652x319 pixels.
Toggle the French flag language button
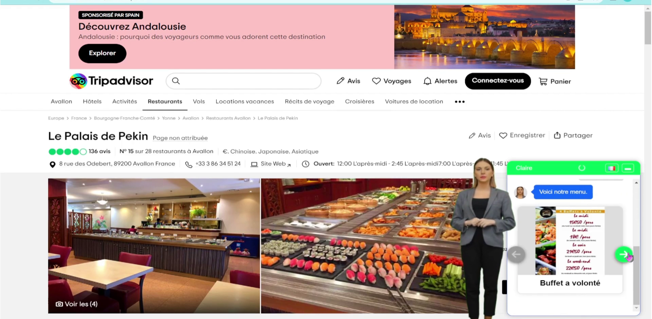pyautogui.click(x=612, y=168)
